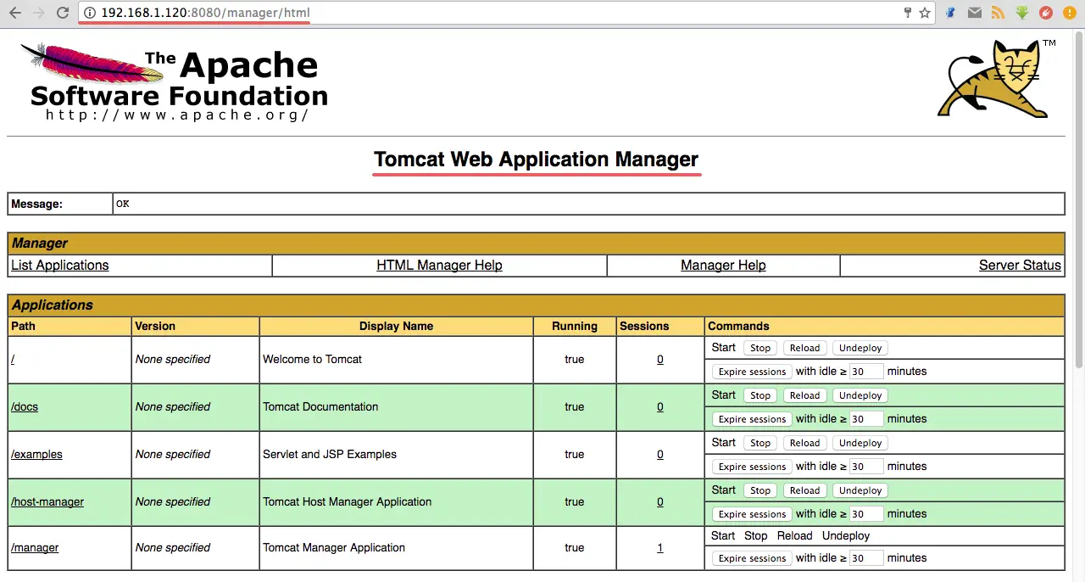Expire sessions for Welcome to Tomcat
Screen dimensions: 1085x582
pos(751,372)
